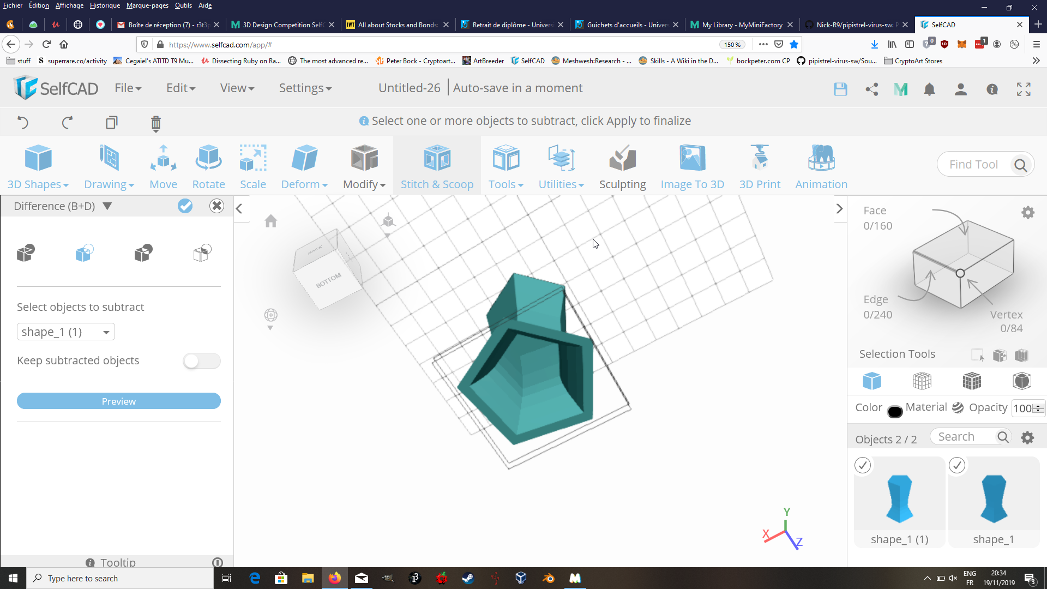The width and height of the screenshot is (1047, 589).
Task: Click the Undo arrow icon
Action: pos(22,122)
